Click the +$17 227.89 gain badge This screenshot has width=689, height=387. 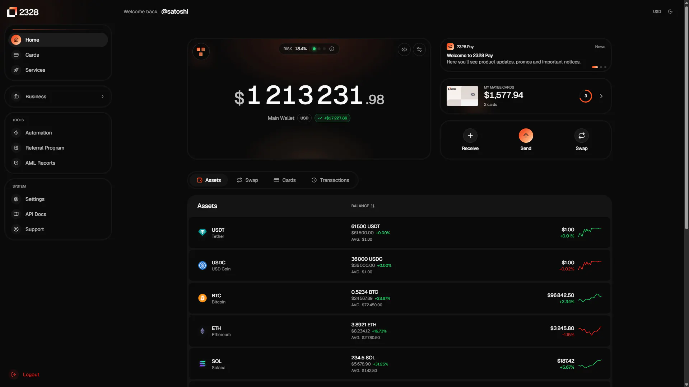(332, 118)
